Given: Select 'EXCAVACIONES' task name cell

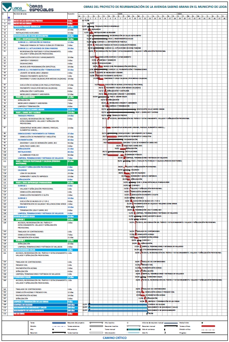Looking at the screenshot, I should click(x=40, y=63).
